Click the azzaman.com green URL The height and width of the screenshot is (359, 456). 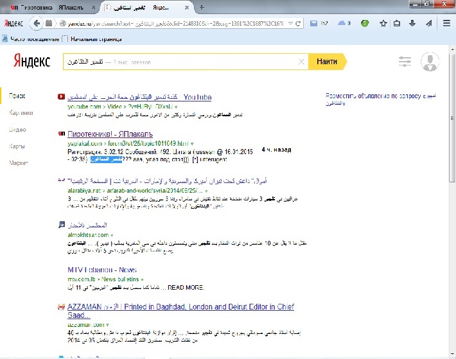[86, 324]
